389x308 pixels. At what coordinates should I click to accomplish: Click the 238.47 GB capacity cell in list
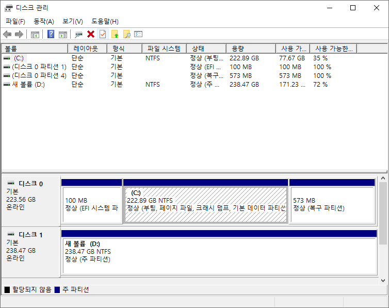coord(244,84)
